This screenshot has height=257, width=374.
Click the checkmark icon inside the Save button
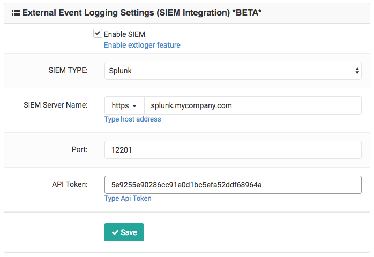click(115, 232)
